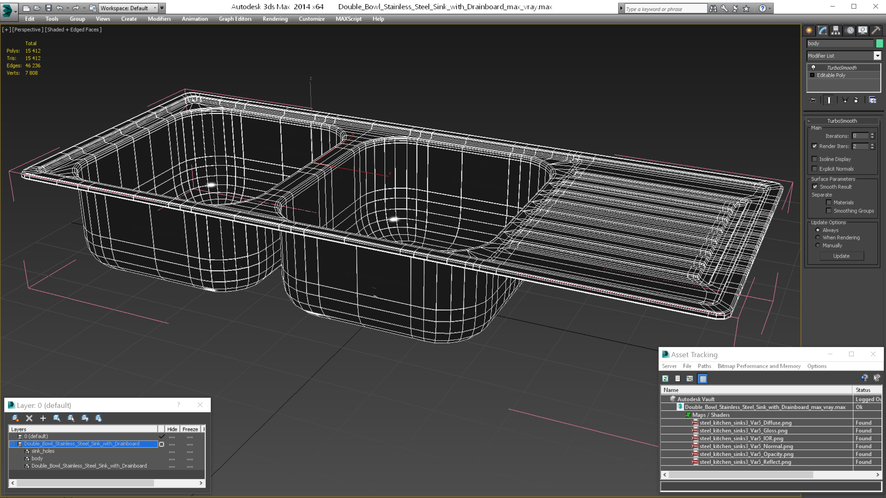Enable the Isoline Display checkbox

[x=814, y=159]
